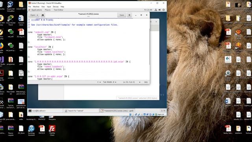
Task: Switch to named.rfc1912.zones gedit taskbar item
Action: coord(117,111)
